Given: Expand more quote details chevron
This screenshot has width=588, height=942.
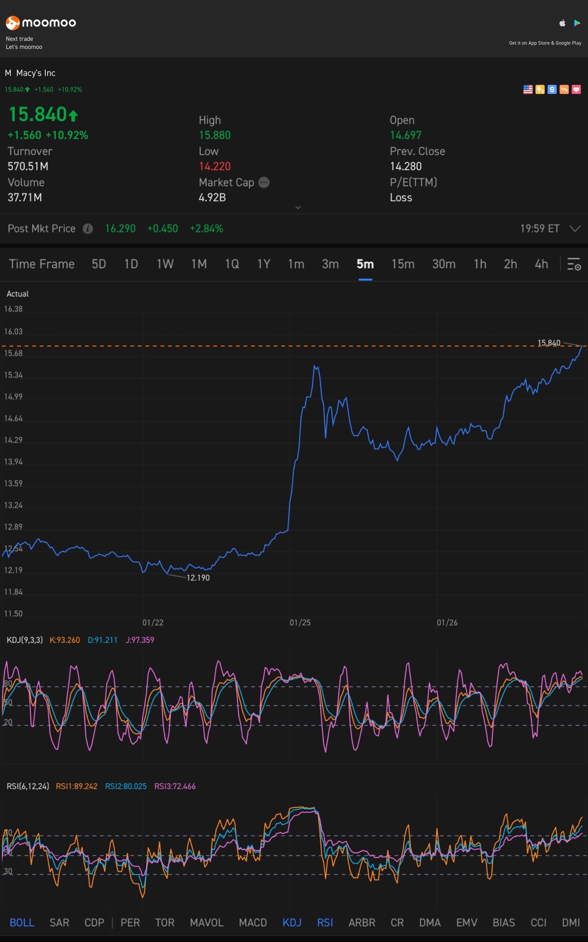Looking at the screenshot, I should (298, 208).
